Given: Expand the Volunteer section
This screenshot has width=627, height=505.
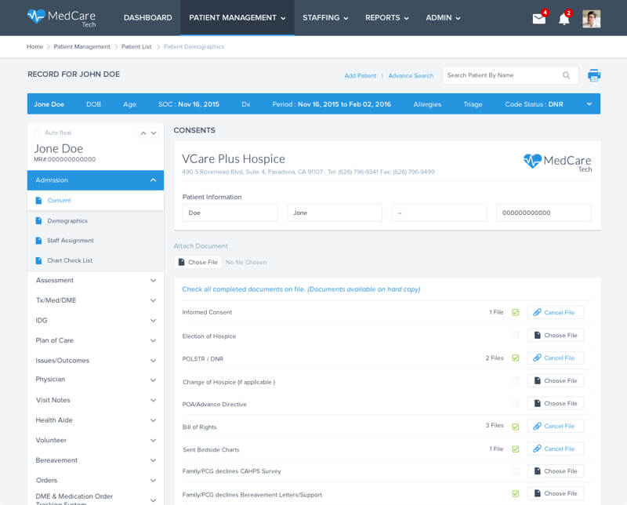Looking at the screenshot, I should [x=96, y=440].
